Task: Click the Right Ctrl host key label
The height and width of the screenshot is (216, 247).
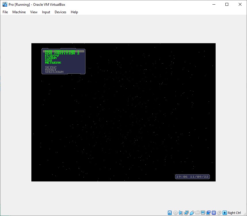Action: click(234, 213)
